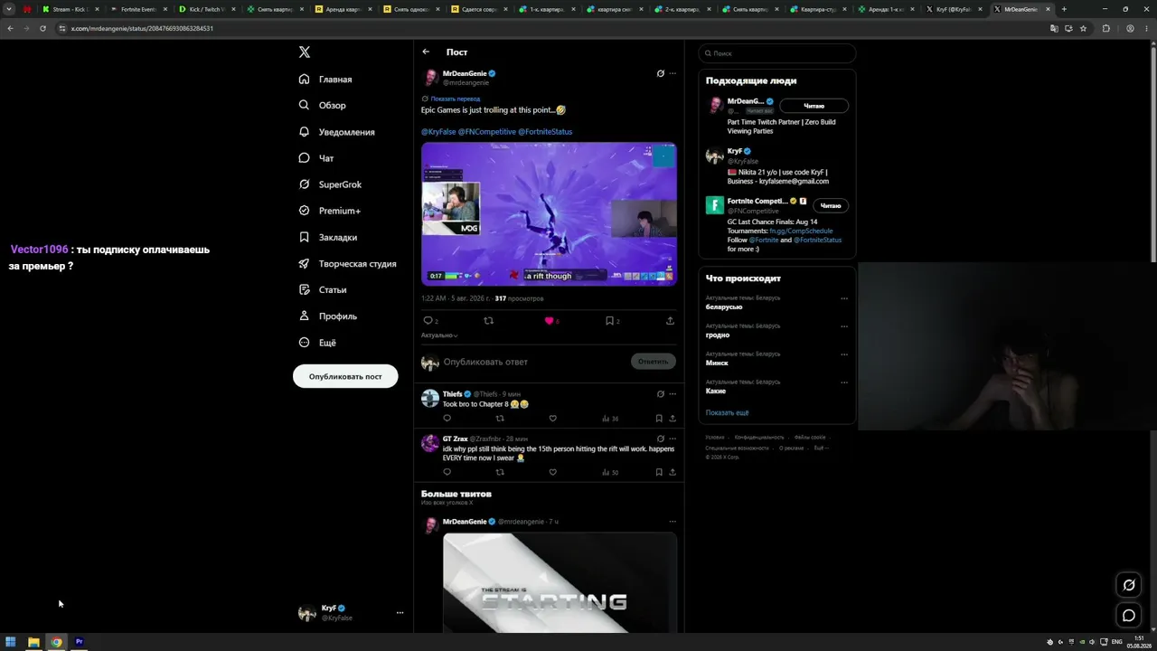Viewport: 1157px width, 651px height.
Task: Open the @FortniteStatus mention in the post
Action: coord(545,131)
